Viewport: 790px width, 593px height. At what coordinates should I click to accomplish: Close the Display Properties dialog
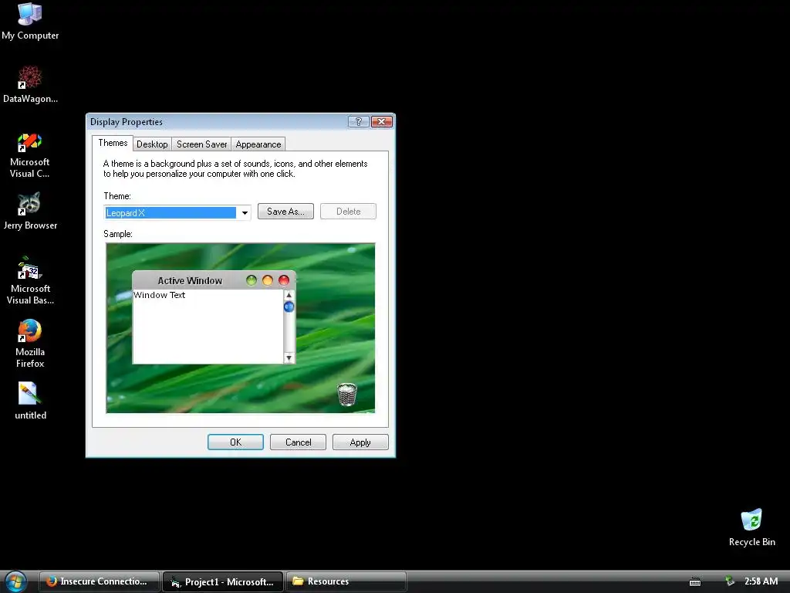(x=382, y=121)
